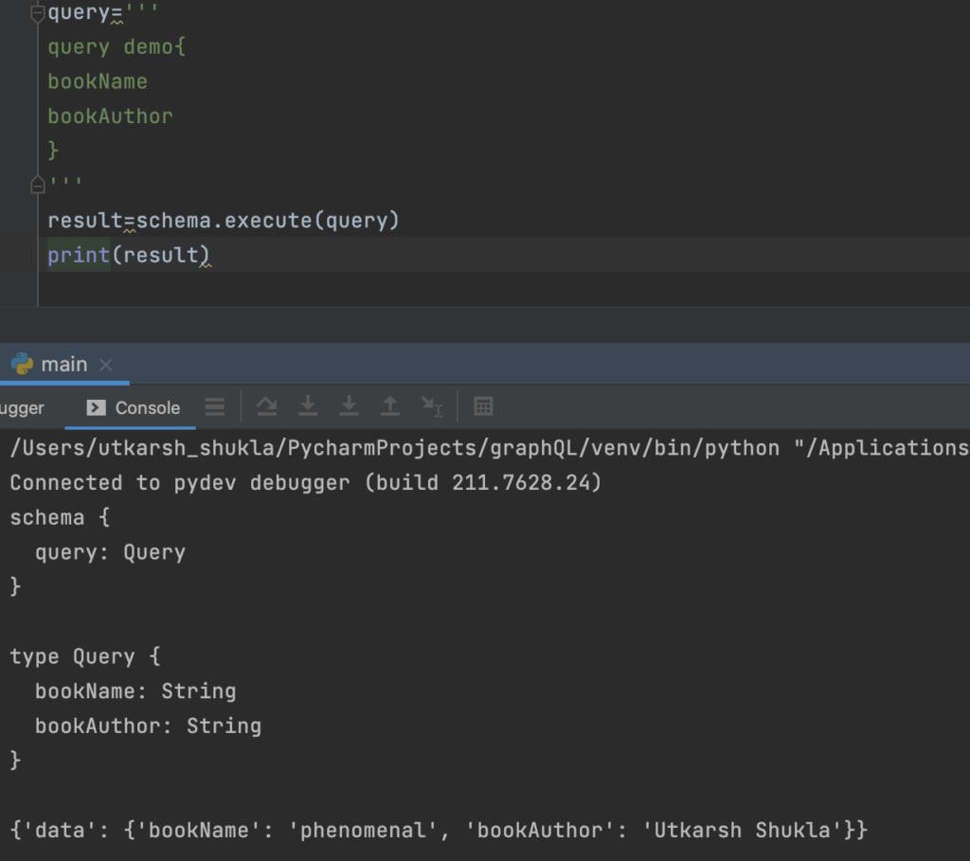Click the 'type Query {' console output line

click(x=85, y=656)
